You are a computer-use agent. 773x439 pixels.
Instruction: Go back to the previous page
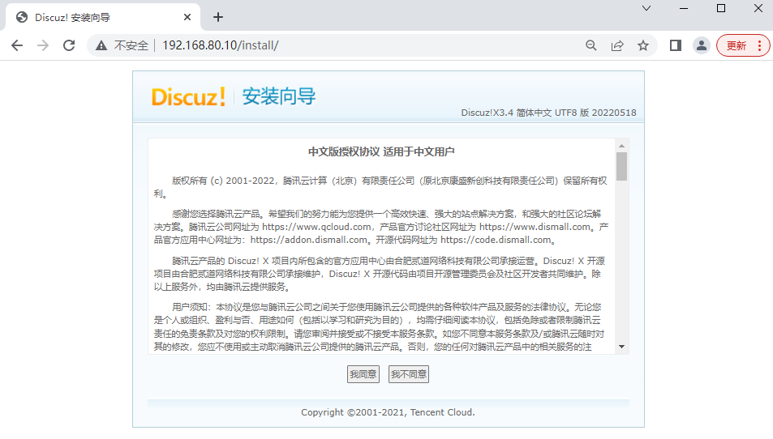17,46
